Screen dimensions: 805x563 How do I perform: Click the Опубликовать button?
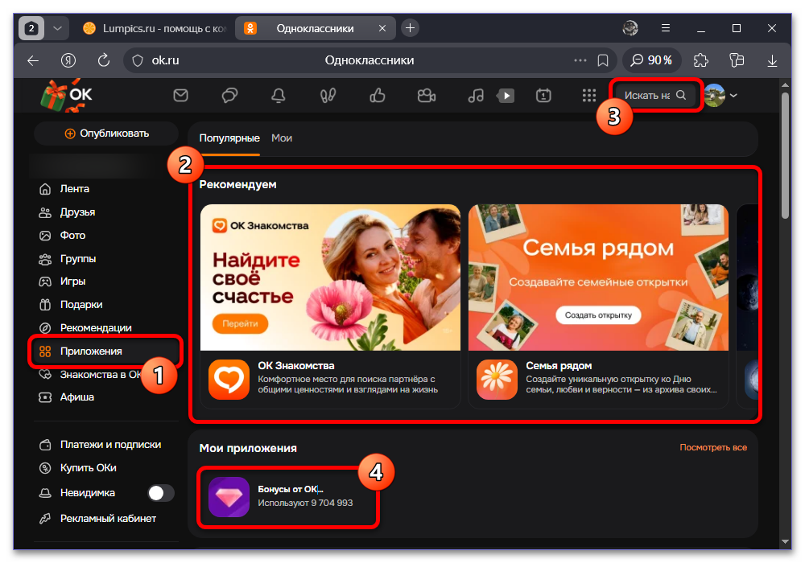(x=107, y=134)
